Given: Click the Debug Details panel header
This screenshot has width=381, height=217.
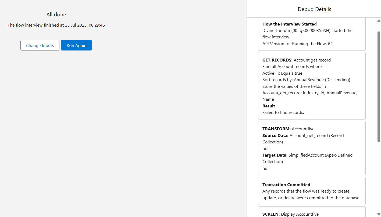Looking at the screenshot, I should pos(314,9).
